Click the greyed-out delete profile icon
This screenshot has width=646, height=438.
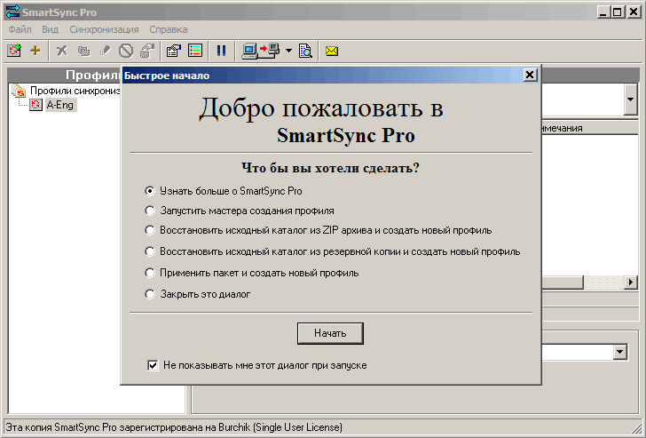click(62, 51)
